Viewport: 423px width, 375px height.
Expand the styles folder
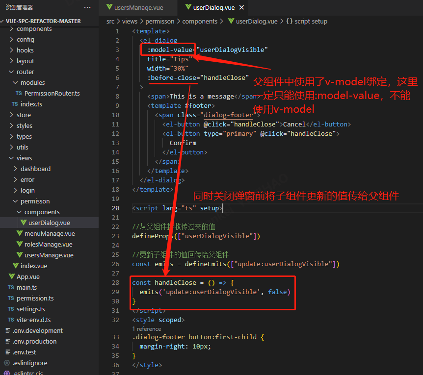pyautogui.click(x=11, y=125)
